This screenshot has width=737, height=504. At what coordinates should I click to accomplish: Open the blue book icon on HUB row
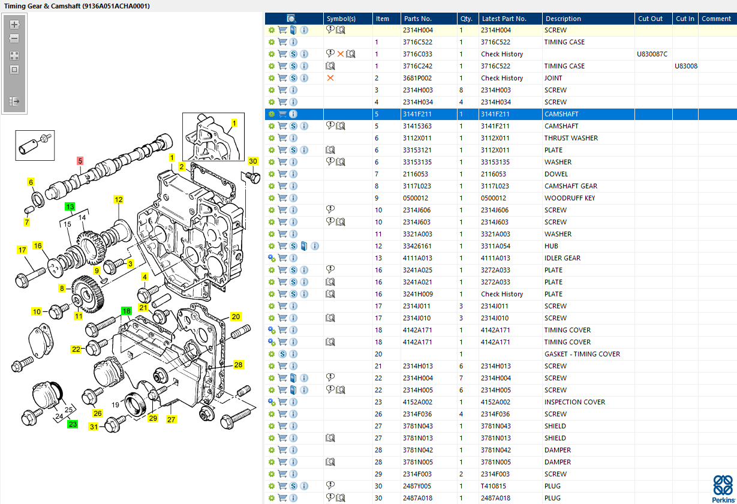point(304,246)
